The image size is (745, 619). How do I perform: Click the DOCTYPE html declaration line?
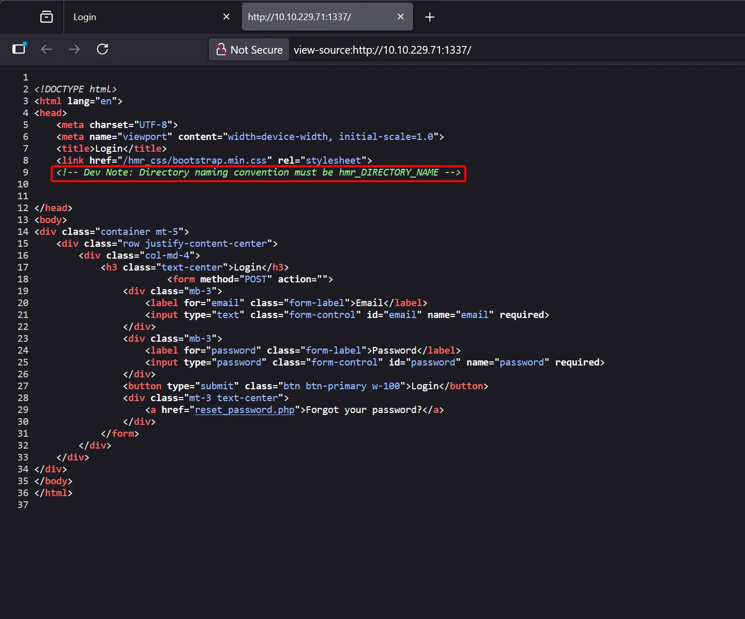click(75, 89)
